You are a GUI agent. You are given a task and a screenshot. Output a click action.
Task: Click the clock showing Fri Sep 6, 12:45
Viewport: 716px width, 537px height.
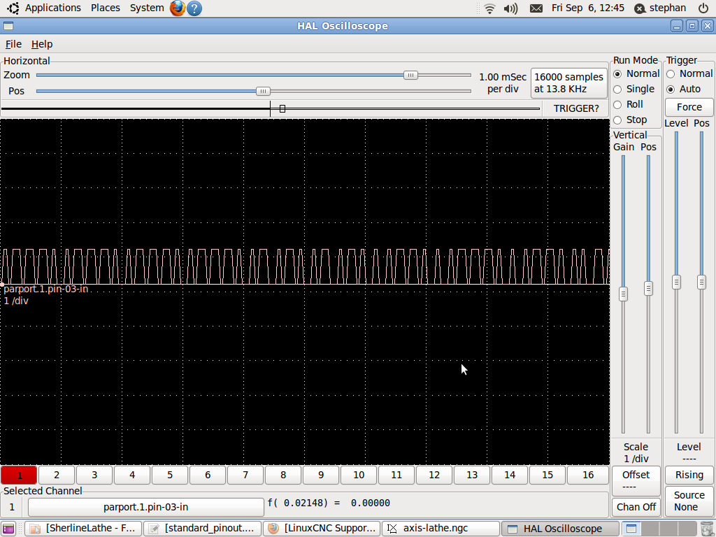coord(587,8)
